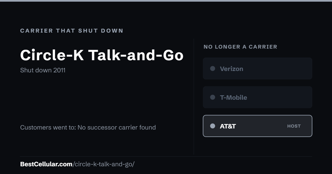Click the T-Mobile name text
Image resolution: width=332 pixels, height=174 pixels.
tap(234, 97)
